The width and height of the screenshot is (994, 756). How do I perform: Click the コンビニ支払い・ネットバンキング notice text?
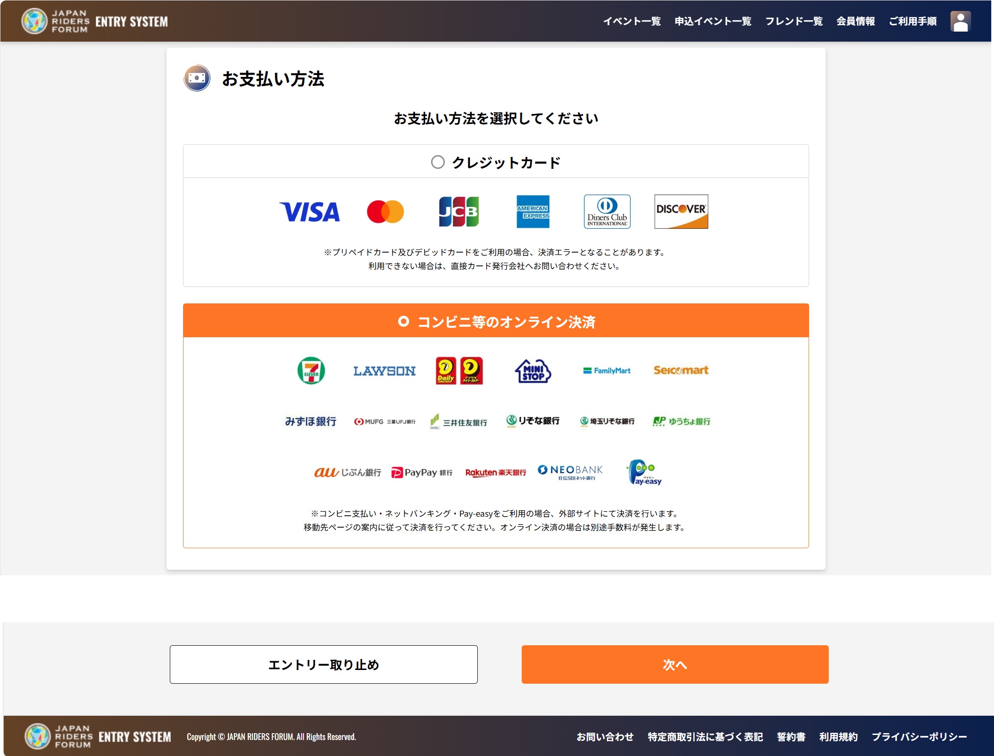tap(496, 520)
